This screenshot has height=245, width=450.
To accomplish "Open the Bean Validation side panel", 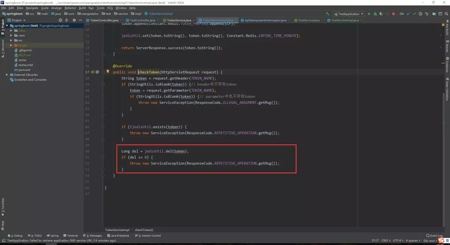I will [447, 89].
